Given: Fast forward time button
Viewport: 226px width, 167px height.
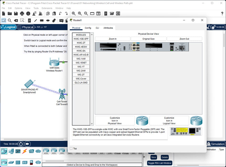Looking at the screenshot, I should tap(27, 144).
